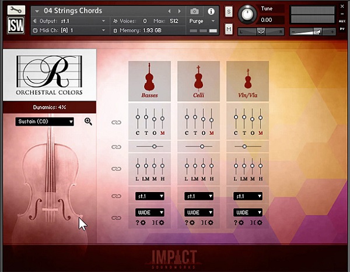
Task: Open Vln/Vla question-mark gear settings
Action: [239, 222]
